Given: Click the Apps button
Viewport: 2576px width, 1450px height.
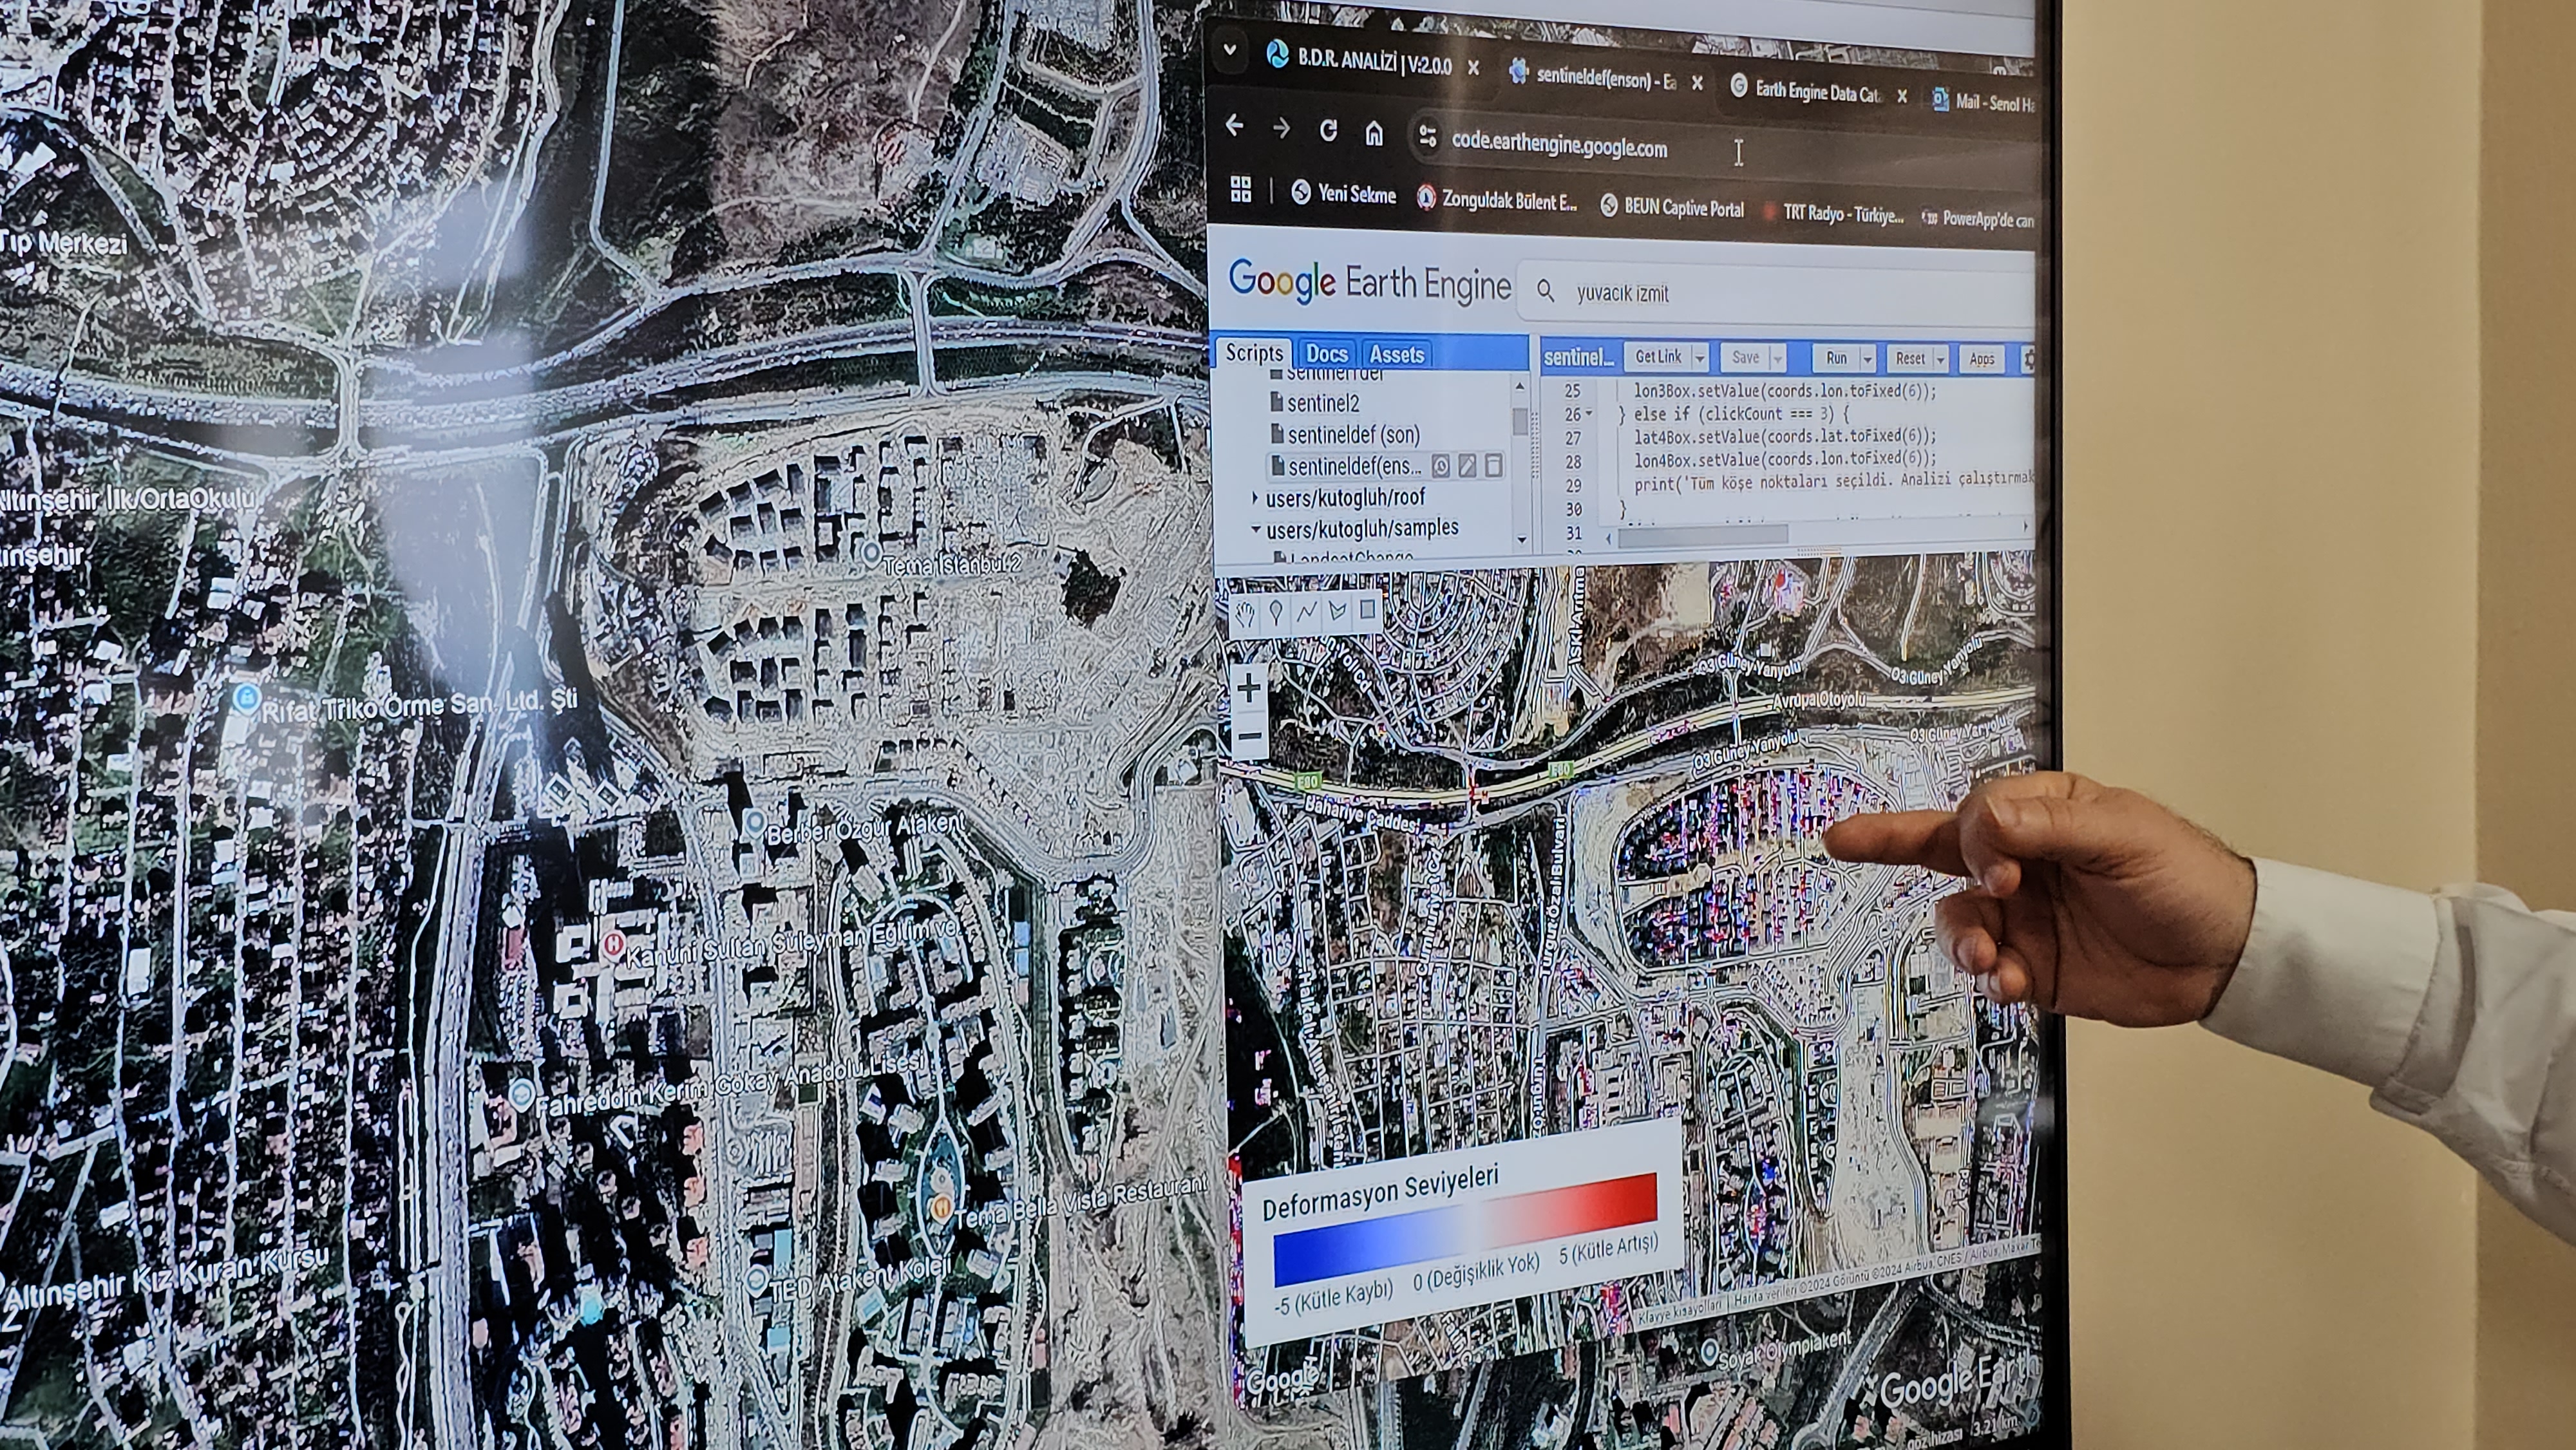Looking at the screenshot, I should coord(1981,360).
